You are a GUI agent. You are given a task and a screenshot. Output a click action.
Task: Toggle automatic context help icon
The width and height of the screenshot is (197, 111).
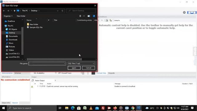[x=111, y=20]
